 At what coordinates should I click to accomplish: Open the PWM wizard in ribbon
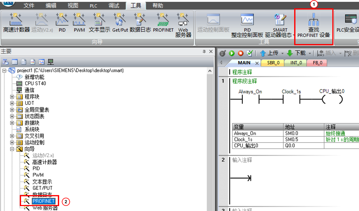79,23
